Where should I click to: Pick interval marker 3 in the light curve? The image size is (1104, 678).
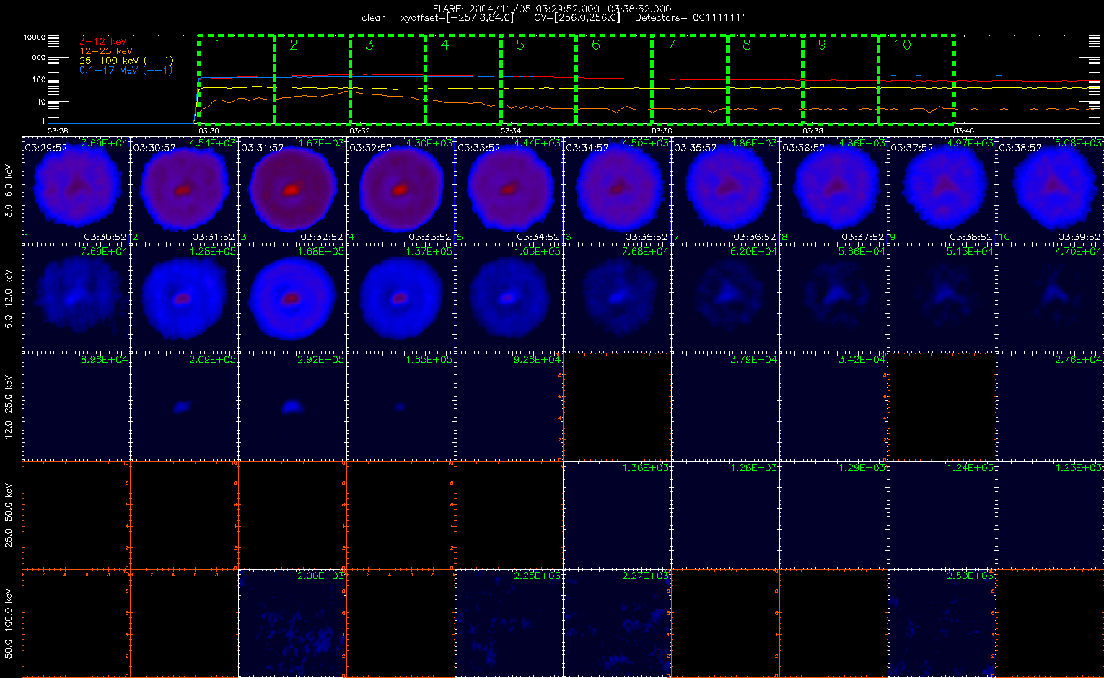click(369, 45)
